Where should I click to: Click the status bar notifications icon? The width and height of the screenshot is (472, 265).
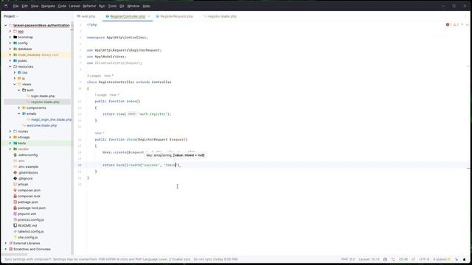point(464,259)
